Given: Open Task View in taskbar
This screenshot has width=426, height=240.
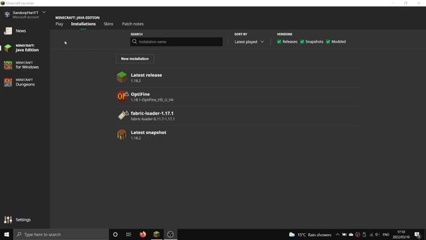Looking at the screenshot, I should tap(128, 234).
